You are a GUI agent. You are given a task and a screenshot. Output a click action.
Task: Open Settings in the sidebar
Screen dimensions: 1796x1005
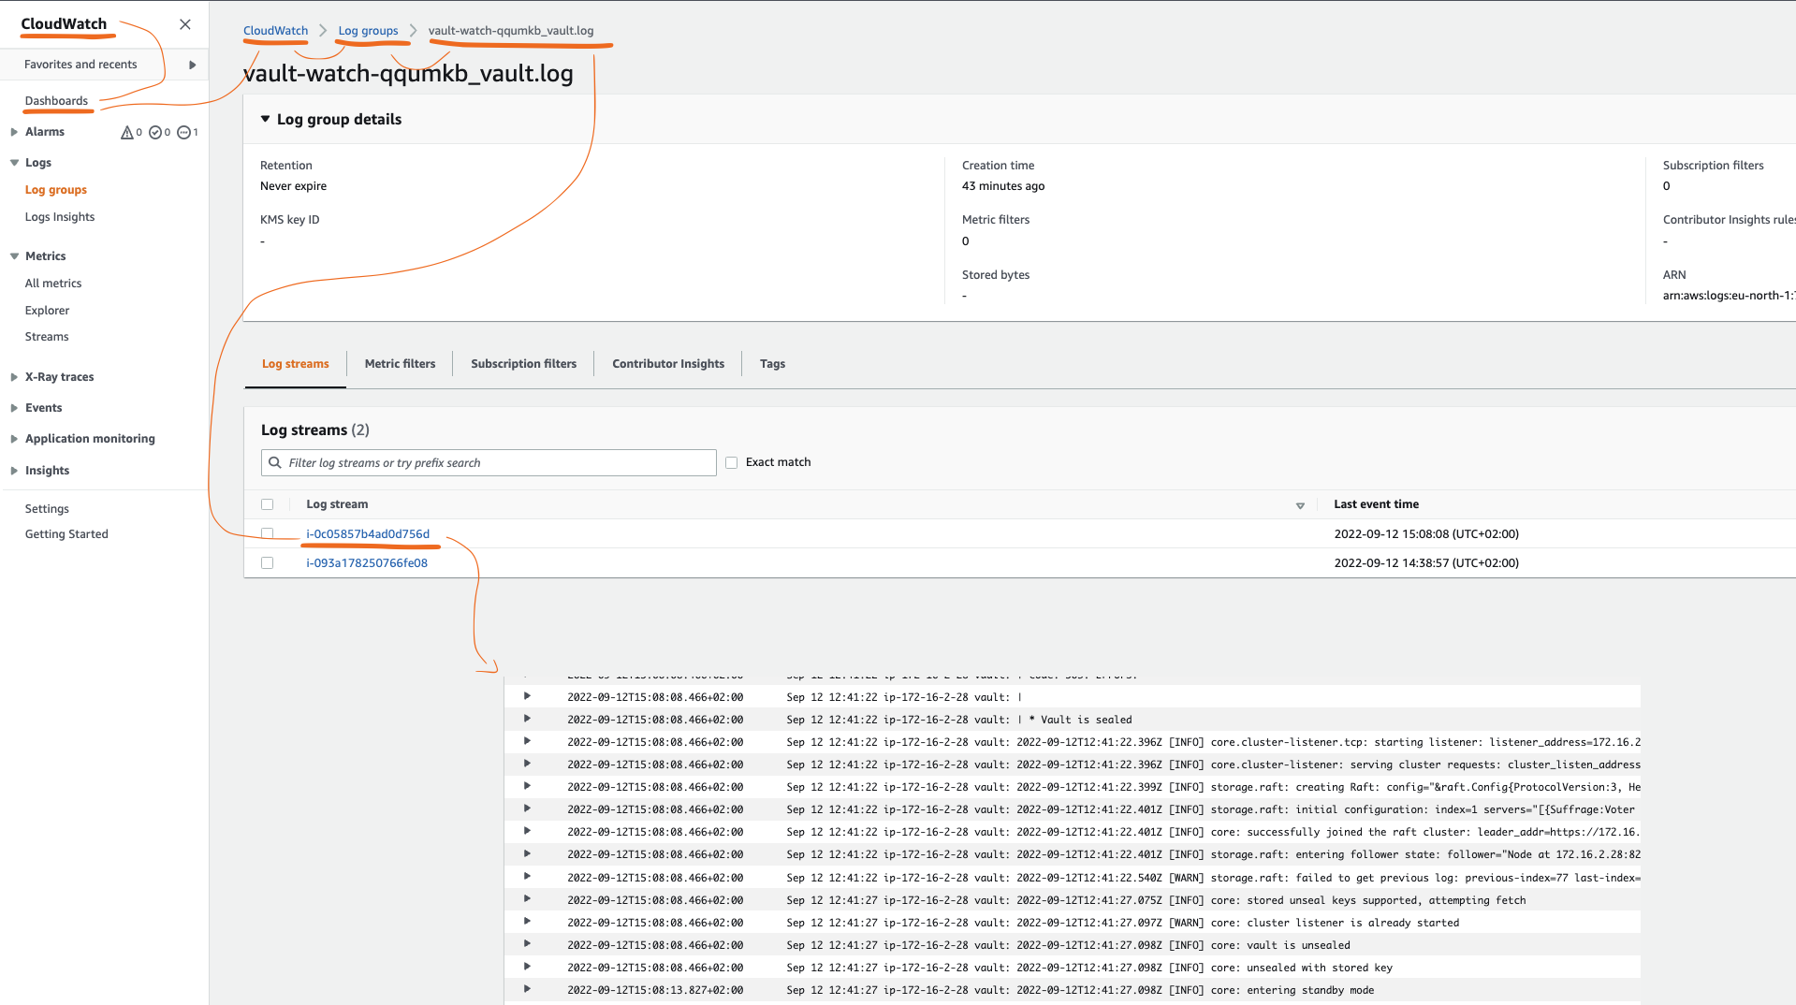point(47,509)
